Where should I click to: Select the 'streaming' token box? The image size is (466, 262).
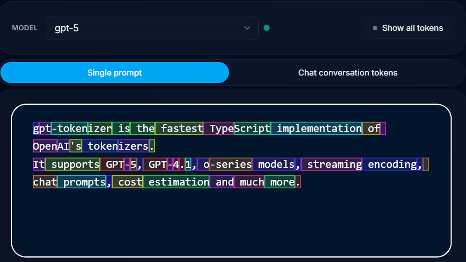[332, 164]
